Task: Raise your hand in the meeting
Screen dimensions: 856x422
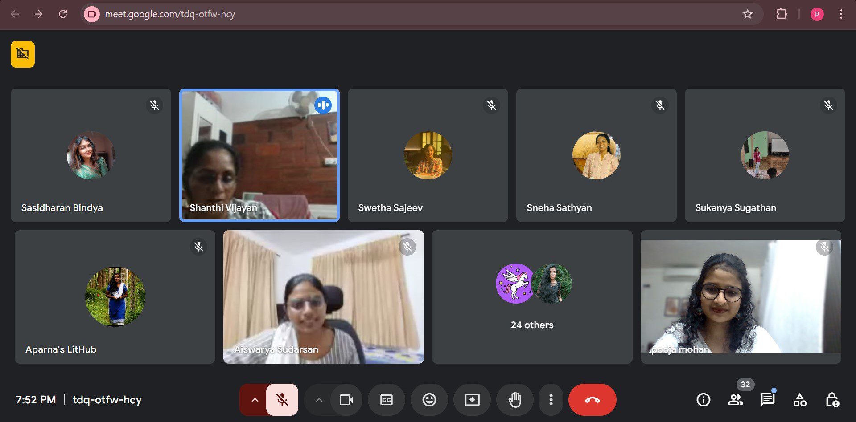Action: click(x=514, y=400)
